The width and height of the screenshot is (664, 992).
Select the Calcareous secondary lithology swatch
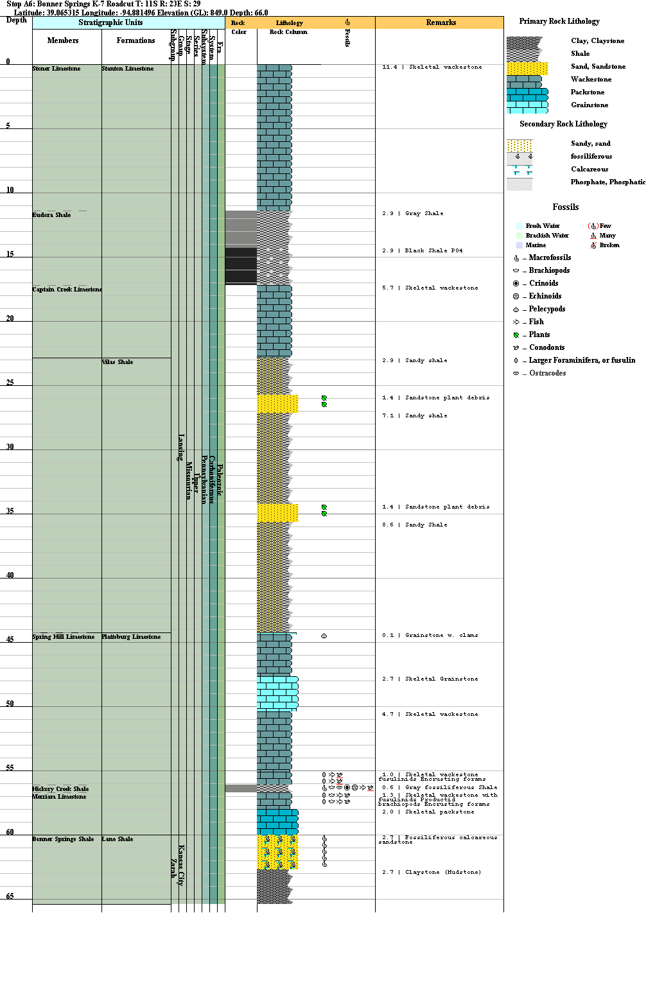tap(520, 171)
